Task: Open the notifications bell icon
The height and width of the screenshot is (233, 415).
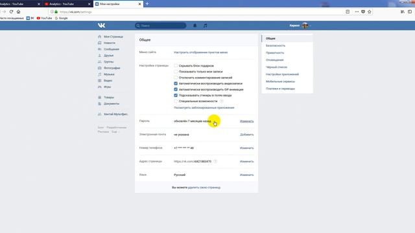Action: (195, 25)
